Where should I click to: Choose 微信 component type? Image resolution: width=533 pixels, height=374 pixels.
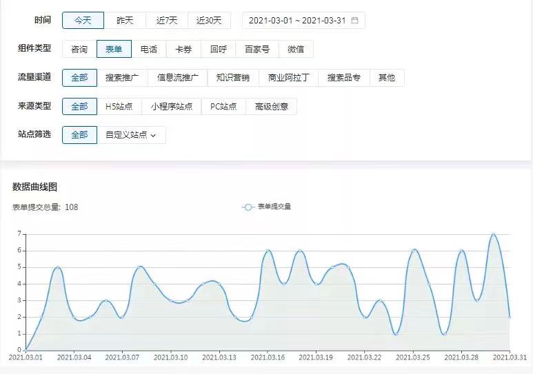point(296,49)
